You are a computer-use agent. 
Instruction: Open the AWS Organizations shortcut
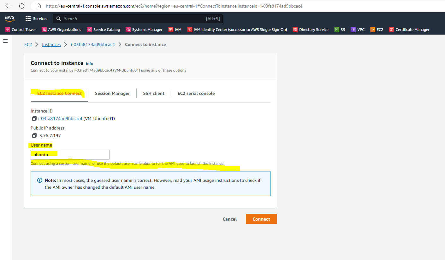coord(61,29)
